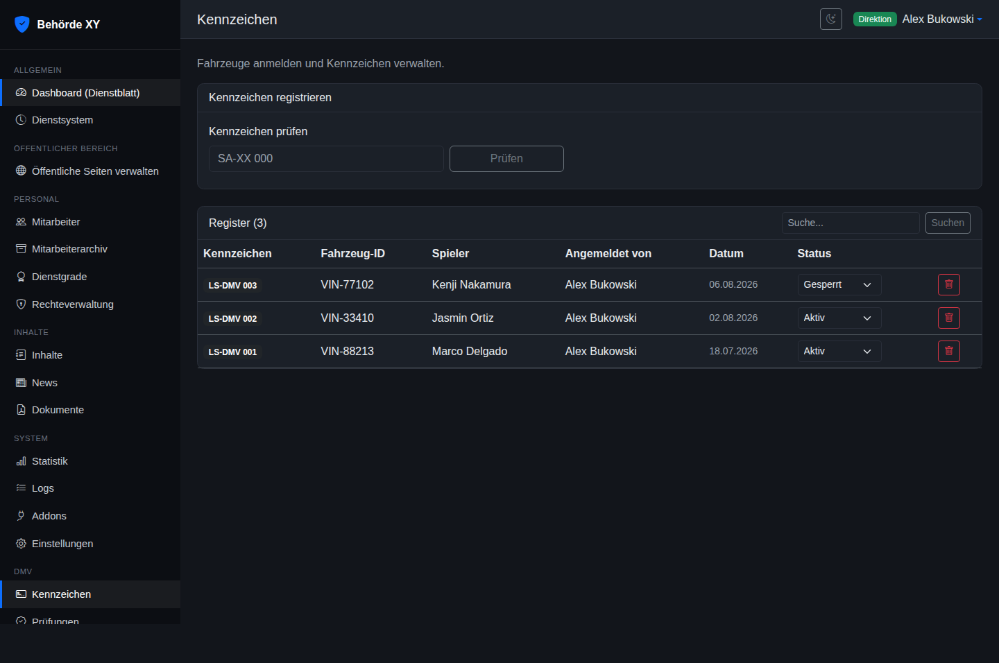Click date 18.07.2026
Image resolution: width=999 pixels, height=663 pixels.
point(733,352)
